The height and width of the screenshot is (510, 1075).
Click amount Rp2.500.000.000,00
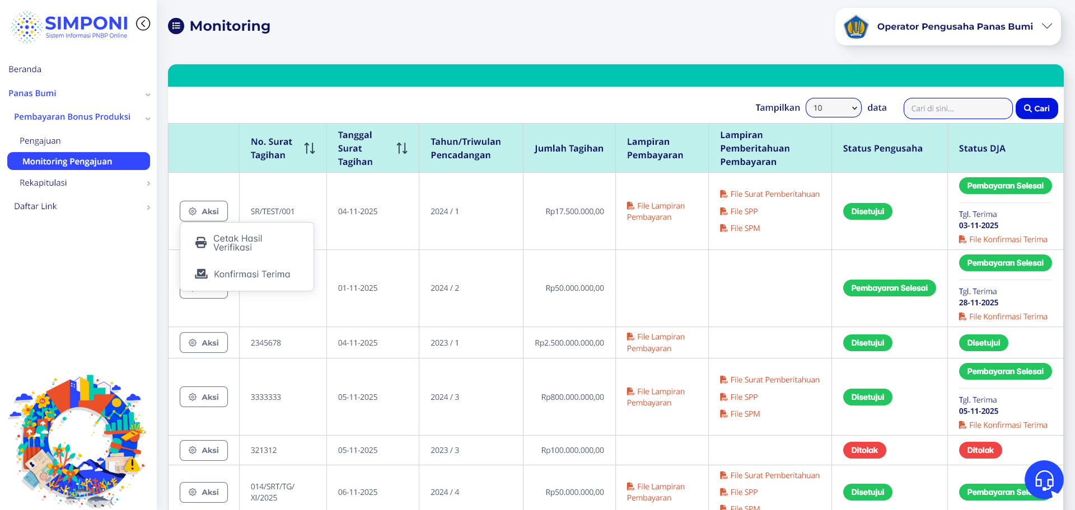tap(569, 343)
